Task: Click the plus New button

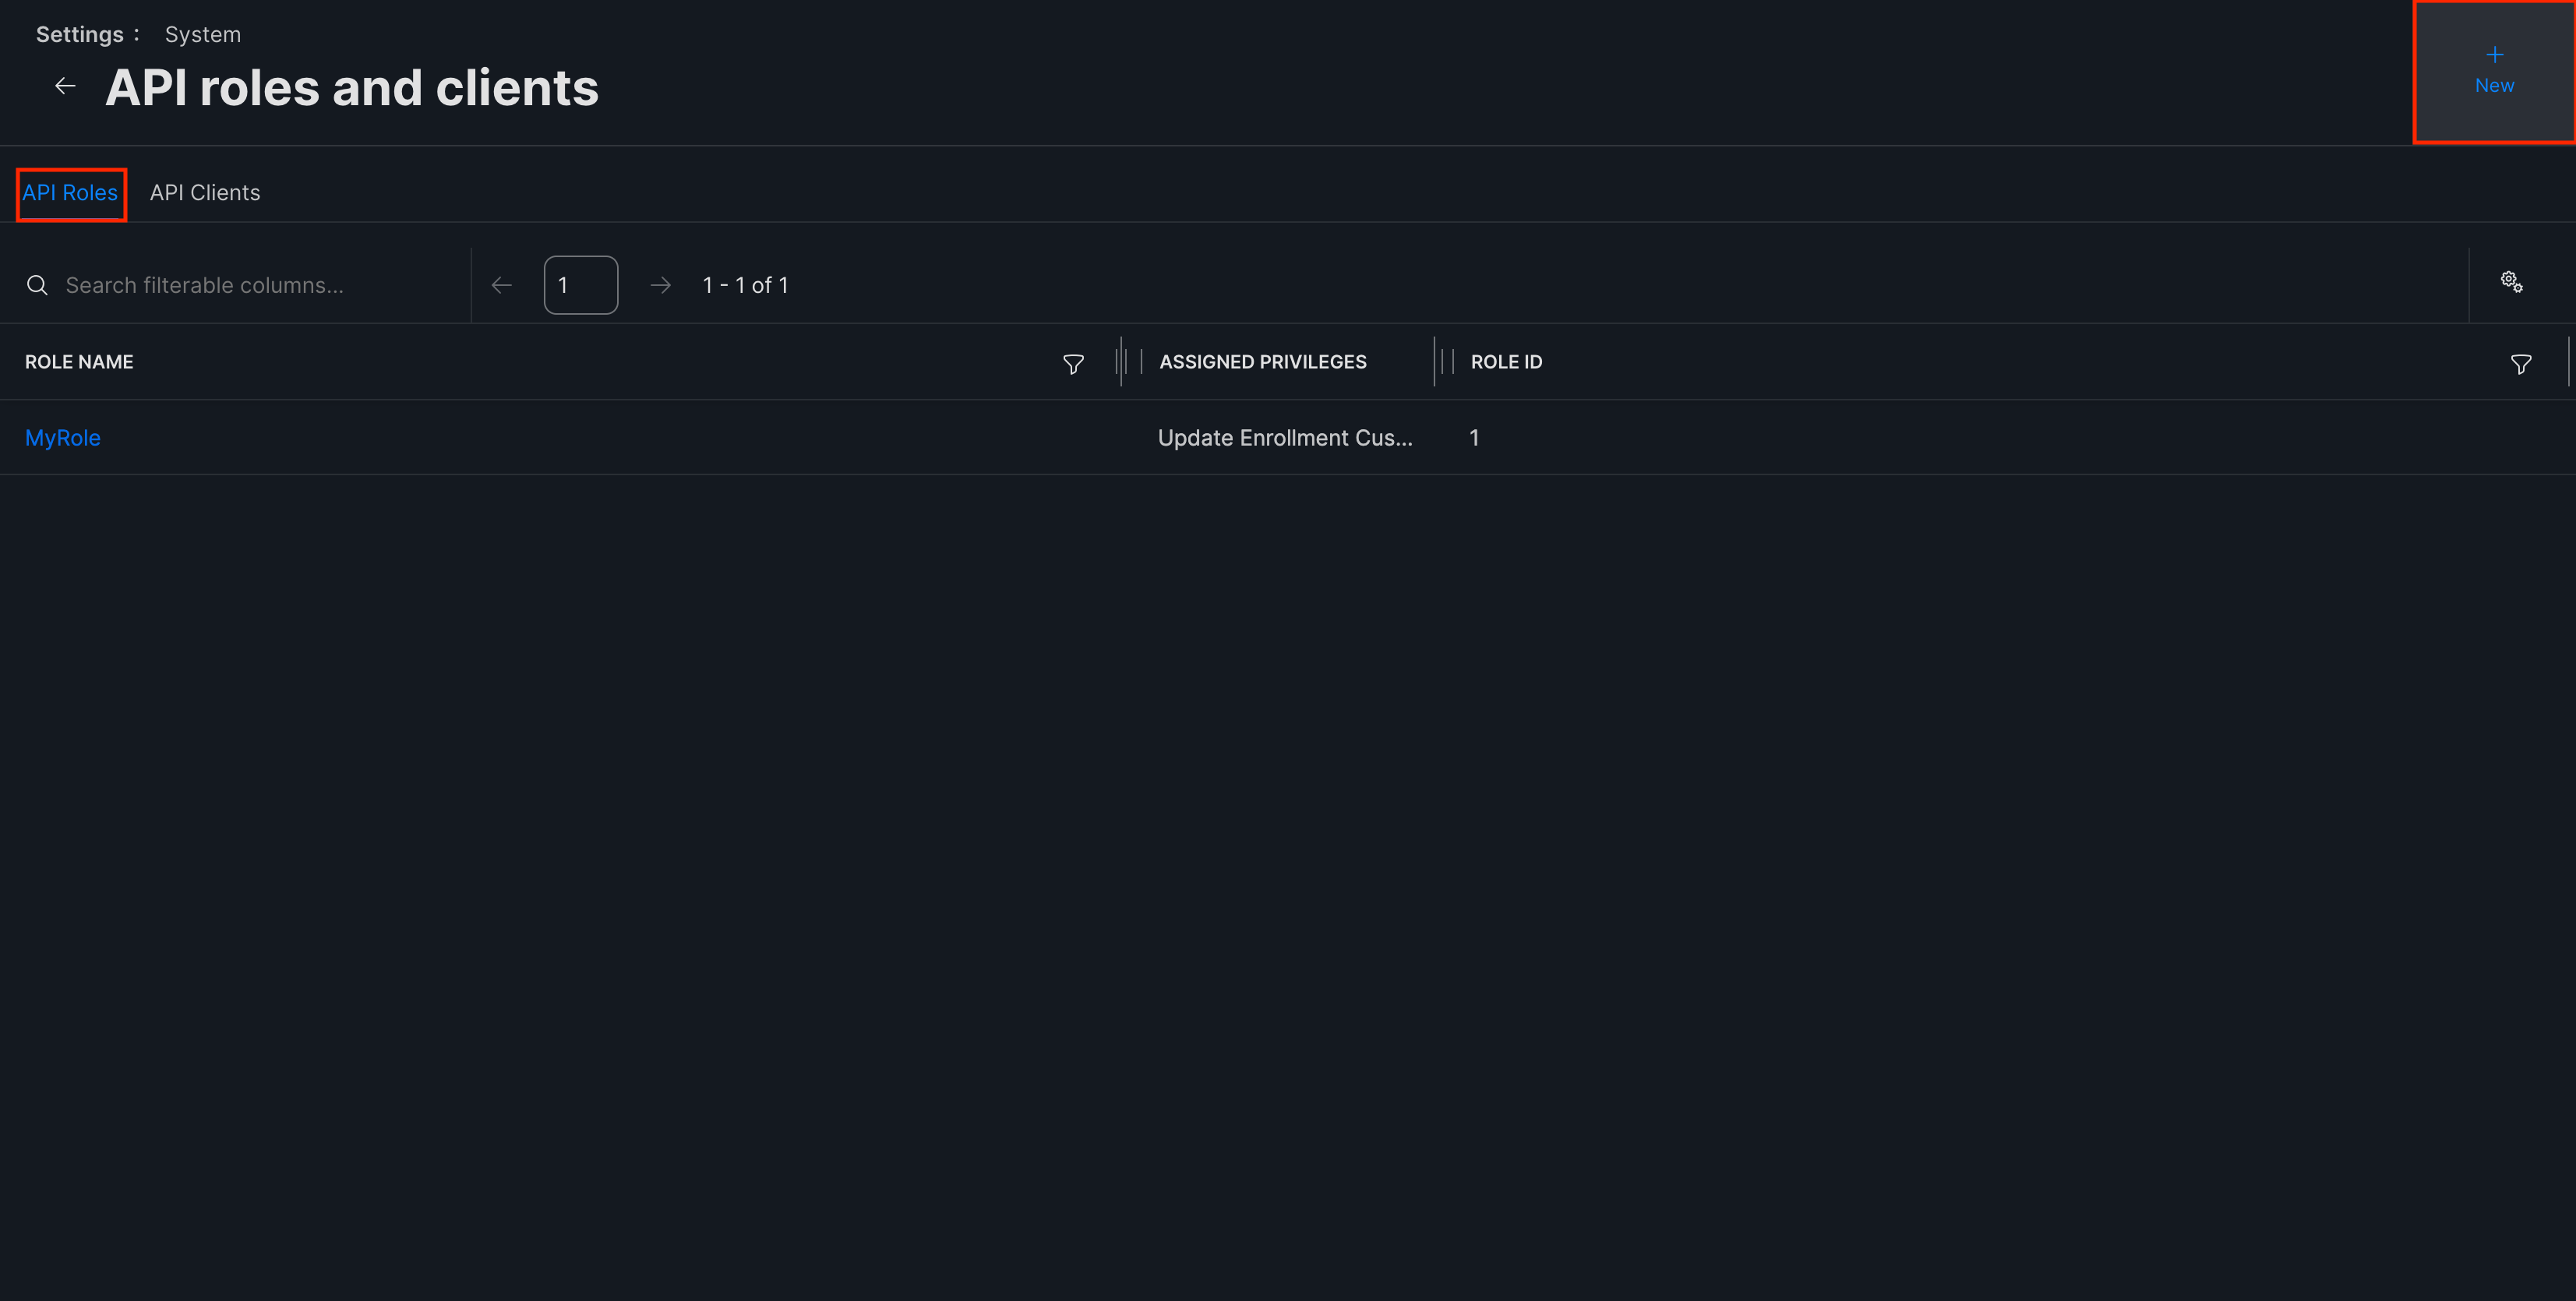Action: [2493, 72]
